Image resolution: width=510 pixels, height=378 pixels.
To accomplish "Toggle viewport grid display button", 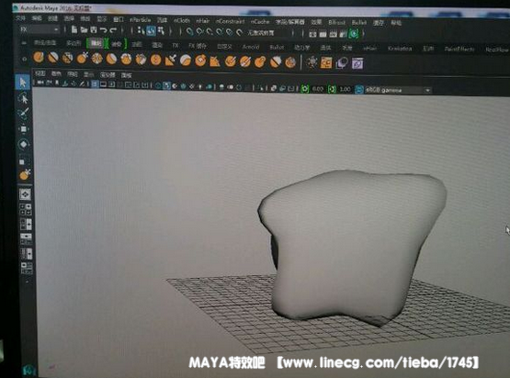I will [x=95, y=84].
